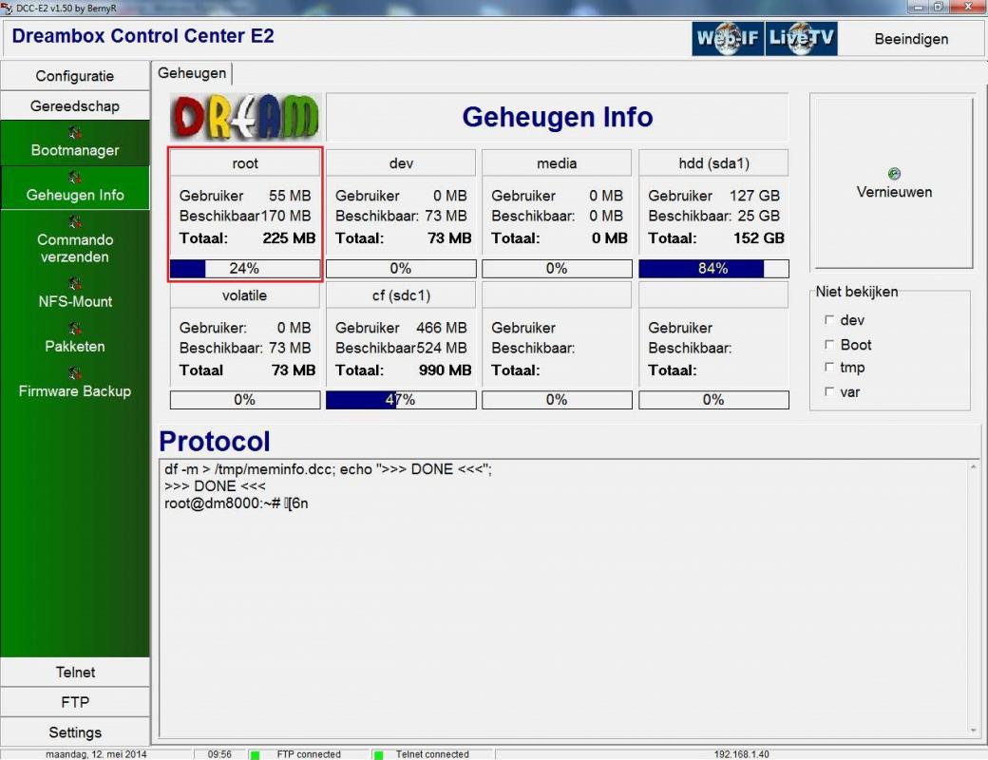
Task: Tick the dev checkbox under Niet bekijken
Action: coord(829,320)
